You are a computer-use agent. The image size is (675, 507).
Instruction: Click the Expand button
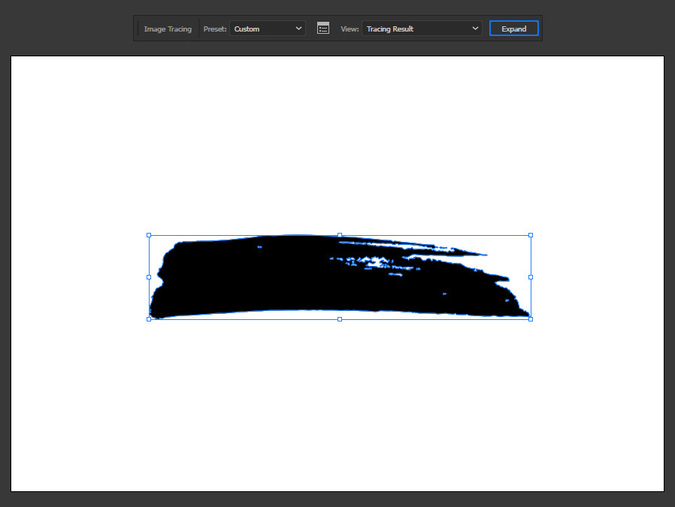coord(513,29)
